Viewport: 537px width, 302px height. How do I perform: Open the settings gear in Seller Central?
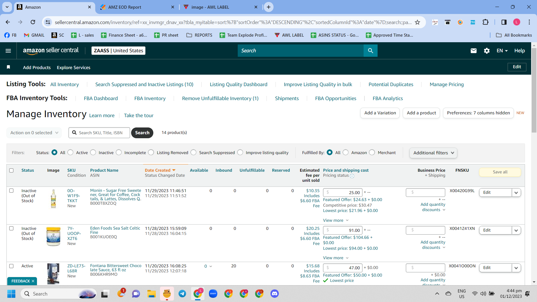[x=487, y=51]
